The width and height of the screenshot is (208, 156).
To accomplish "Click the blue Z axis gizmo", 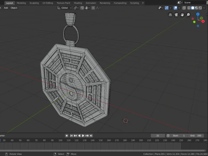I will click(x=198, y=14).
